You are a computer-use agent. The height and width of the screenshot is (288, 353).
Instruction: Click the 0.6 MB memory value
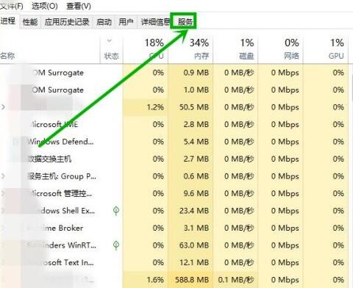point(196,176)
